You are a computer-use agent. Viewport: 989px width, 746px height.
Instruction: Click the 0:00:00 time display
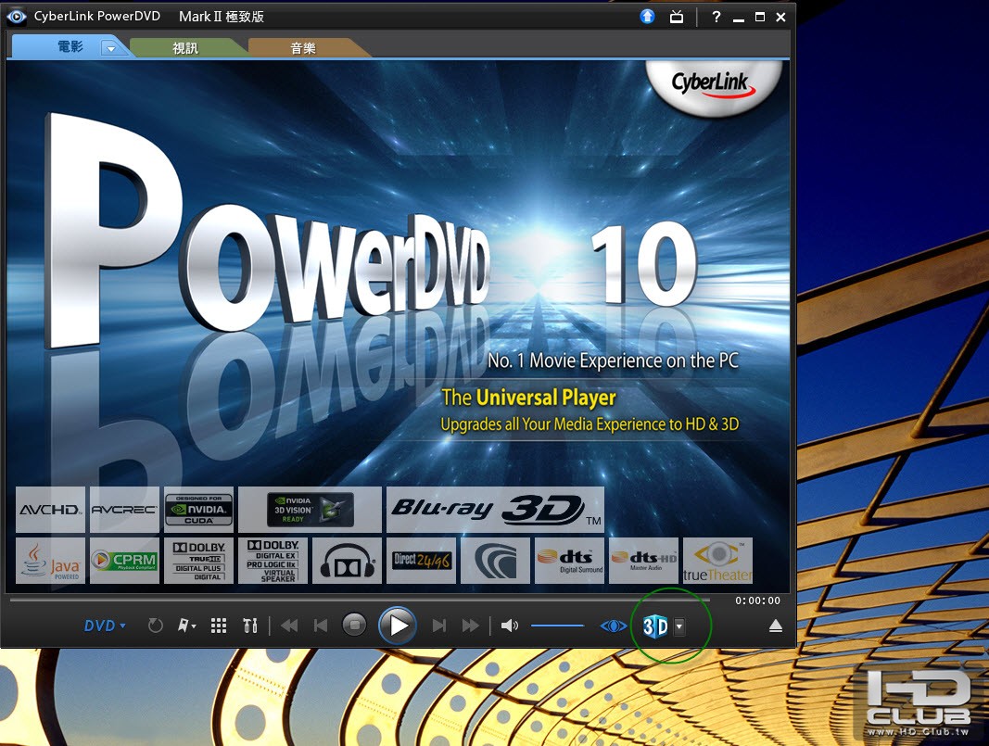click(x=757, y=601)
